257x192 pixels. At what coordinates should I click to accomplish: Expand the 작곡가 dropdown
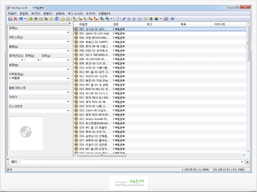68,101
